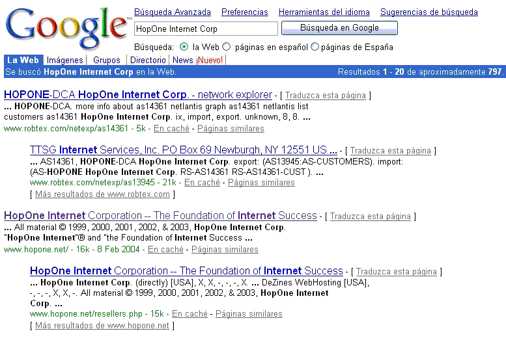Image resolution: width=506 pixels, height=342 pixels.
Task: Open Herramientas del idioma link
Action: click(324, 12)
